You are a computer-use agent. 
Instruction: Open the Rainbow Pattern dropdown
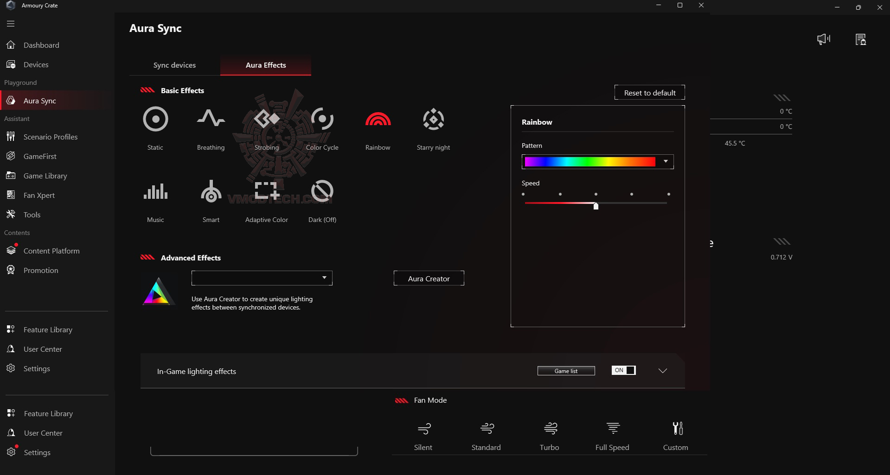(598, 161)
